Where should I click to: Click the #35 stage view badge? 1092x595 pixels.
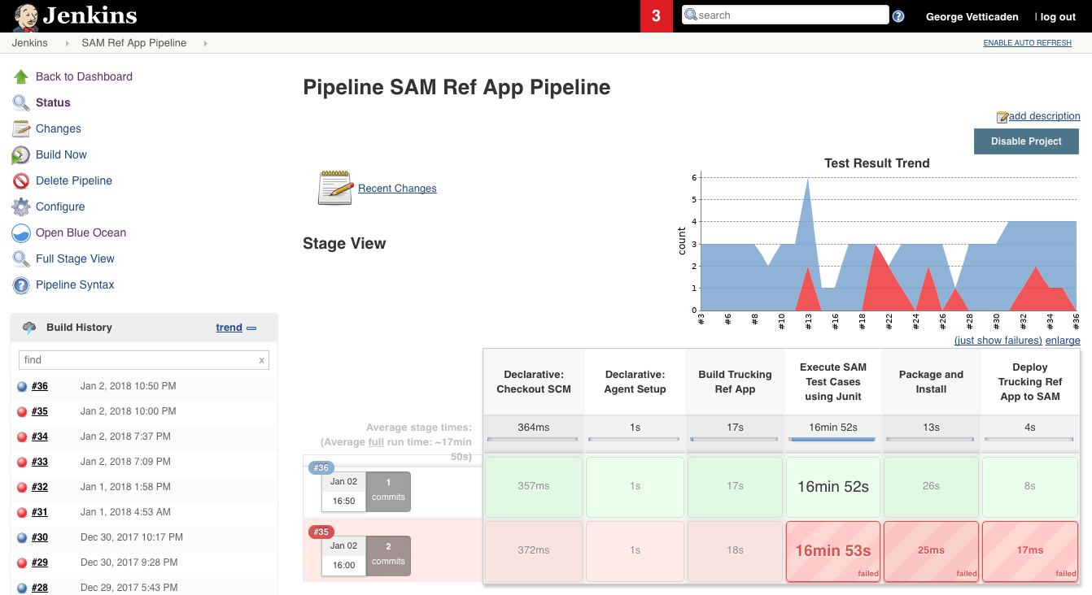pyautogui.click(x=321, y=532)
